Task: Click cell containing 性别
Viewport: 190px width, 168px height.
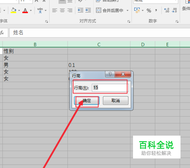Action: click(35, 51)
